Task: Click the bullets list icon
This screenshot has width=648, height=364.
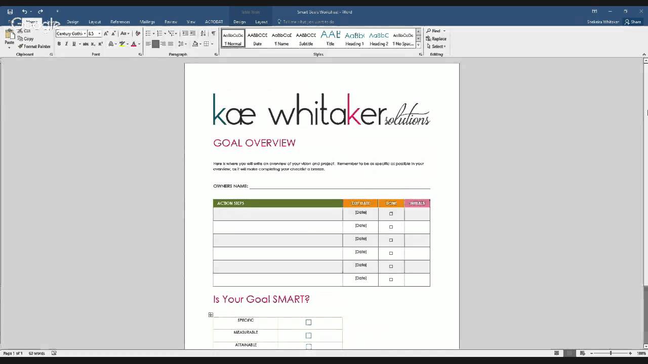Action: [148, 33]
